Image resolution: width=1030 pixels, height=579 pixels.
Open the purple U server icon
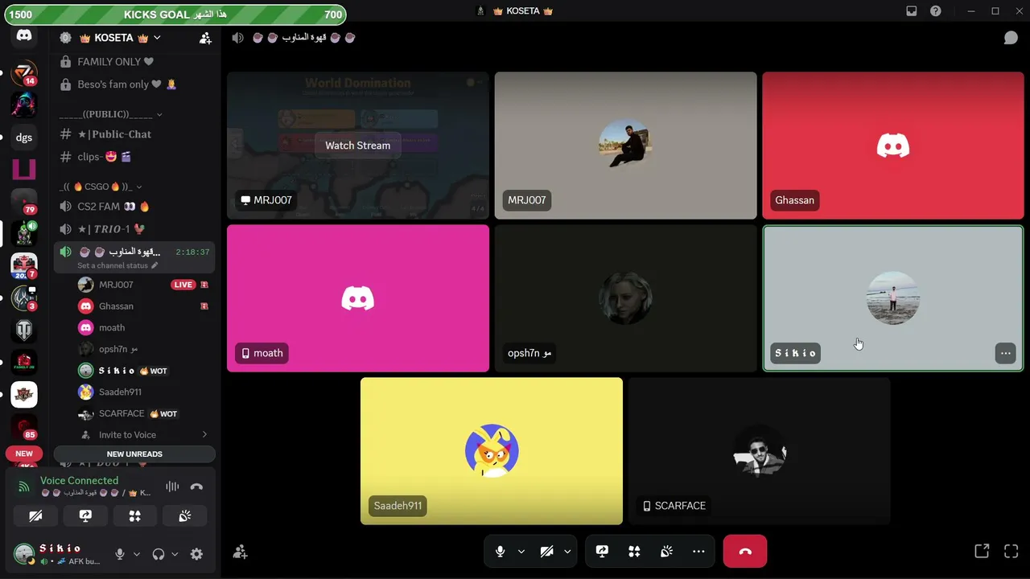24,169
